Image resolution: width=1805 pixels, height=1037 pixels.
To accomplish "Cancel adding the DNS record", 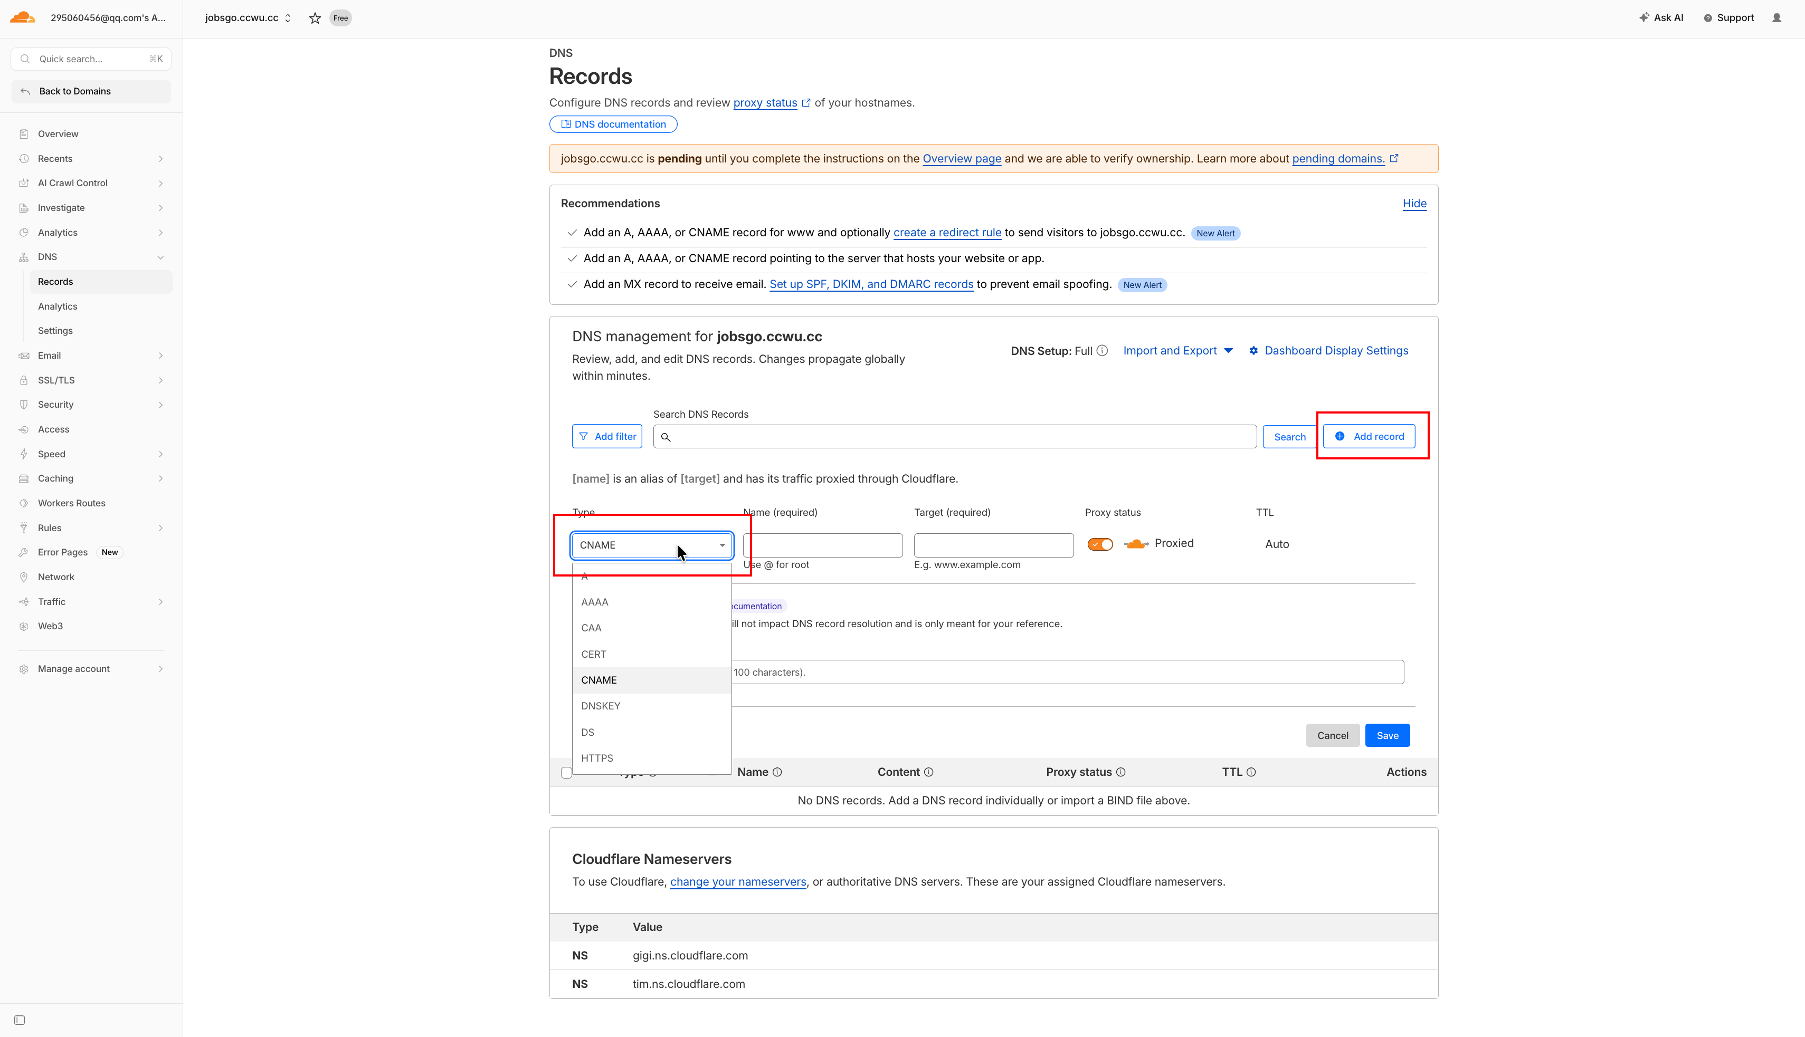I will point(1333,735).
